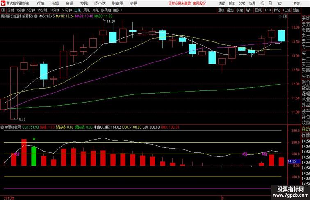Image resolution: width=310 pixels, height=200 pixels.
Task: Switch to the 60分钟 period tab
Action: tap(67, 10)
